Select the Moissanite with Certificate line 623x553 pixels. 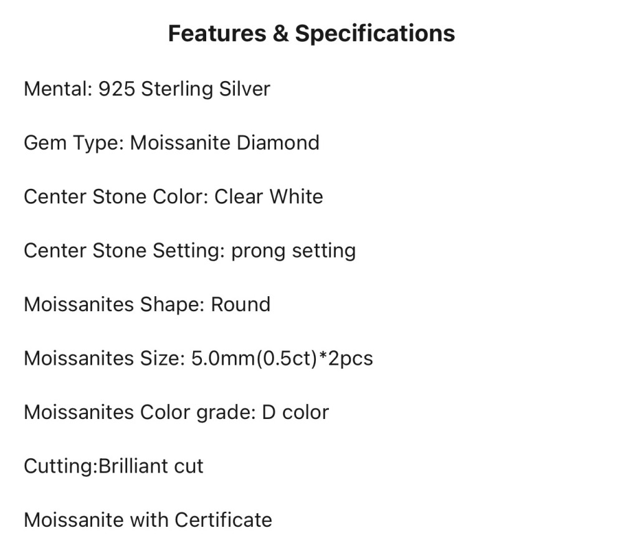click(x=148, y=520)
